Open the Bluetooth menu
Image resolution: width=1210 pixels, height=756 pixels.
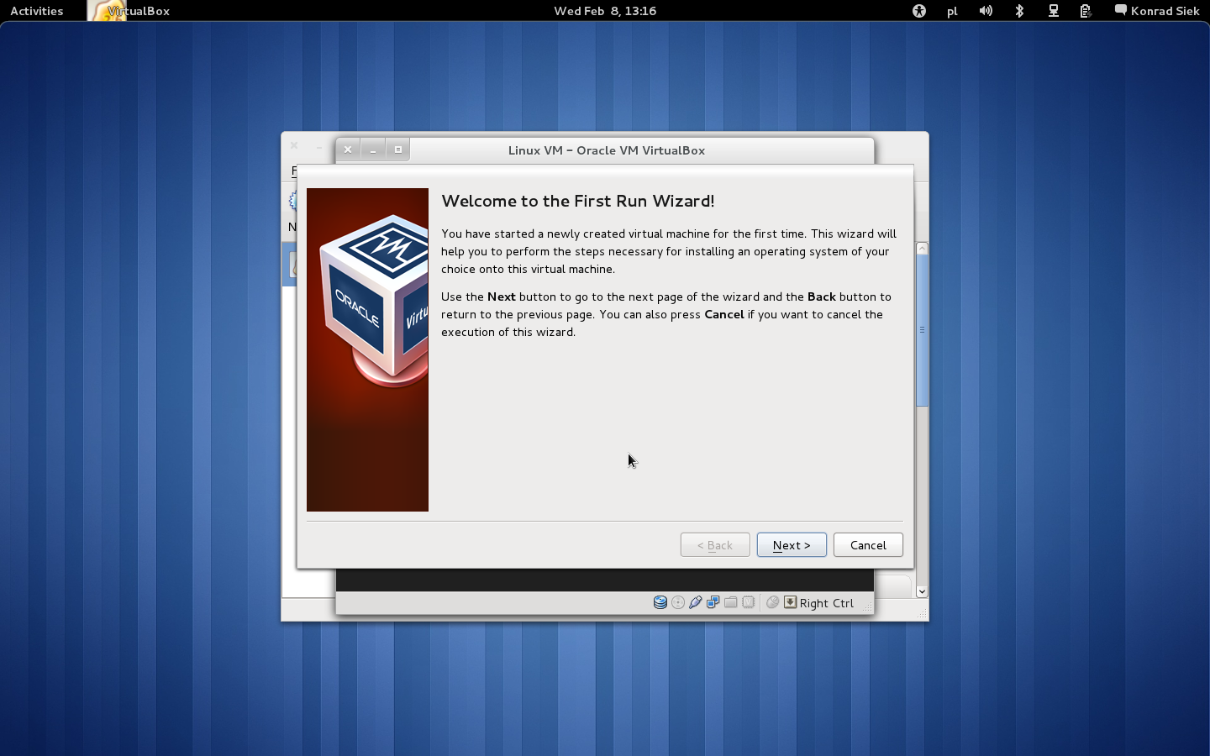pyautogui.click(x=1019, y=11)
